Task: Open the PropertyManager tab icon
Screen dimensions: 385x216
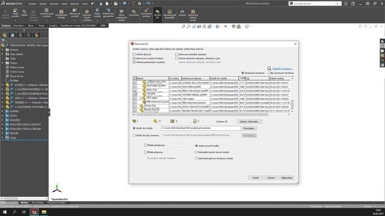Action: [x=12, y=35]
